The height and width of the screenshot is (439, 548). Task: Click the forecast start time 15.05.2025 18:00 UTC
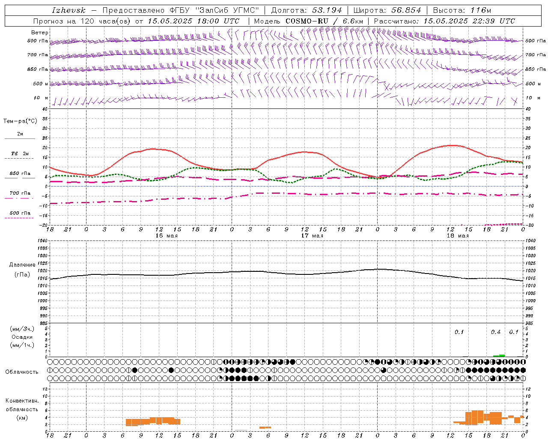coord(194,21)
